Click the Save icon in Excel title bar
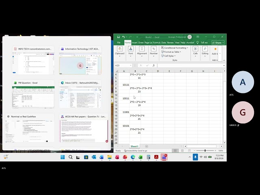This screenshot has width=260, height=195. [x=118, y=37]
